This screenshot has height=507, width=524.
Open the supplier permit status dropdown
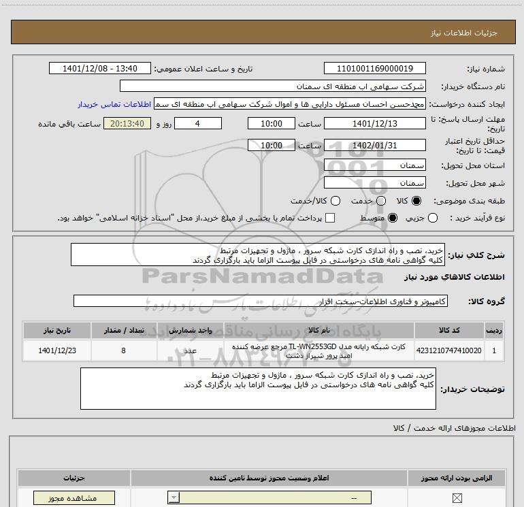coord(269,497)
